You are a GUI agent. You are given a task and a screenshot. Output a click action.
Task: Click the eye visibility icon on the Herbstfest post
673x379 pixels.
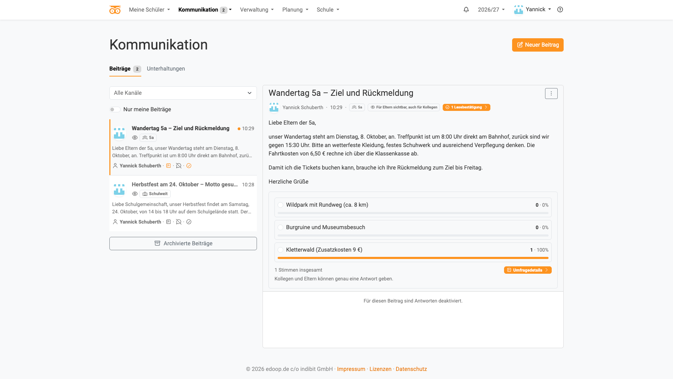pos(135,194)
